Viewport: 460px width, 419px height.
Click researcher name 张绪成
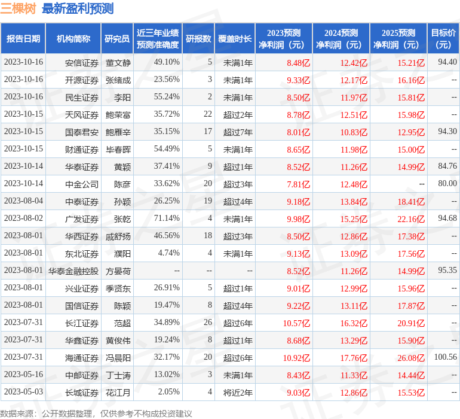[x=118, y=80]
